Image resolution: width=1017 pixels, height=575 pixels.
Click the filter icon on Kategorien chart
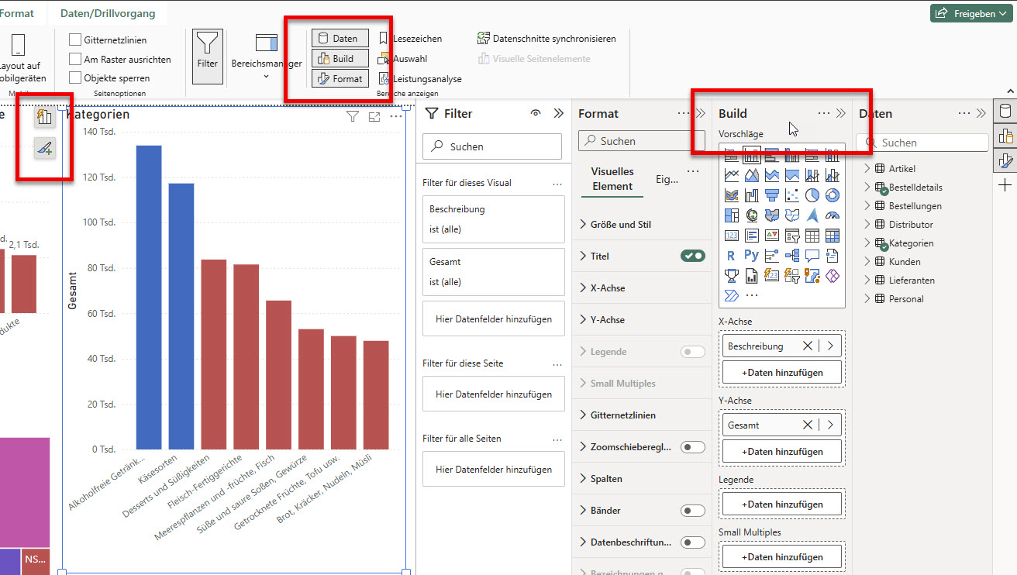(353, 116)
